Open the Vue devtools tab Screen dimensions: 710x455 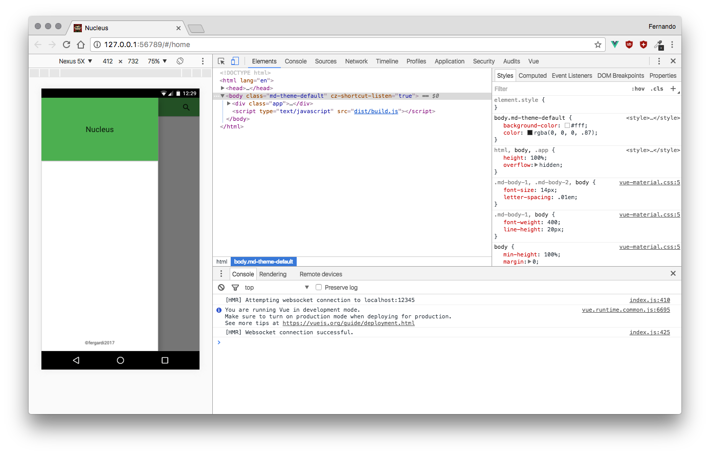(534, 61)
